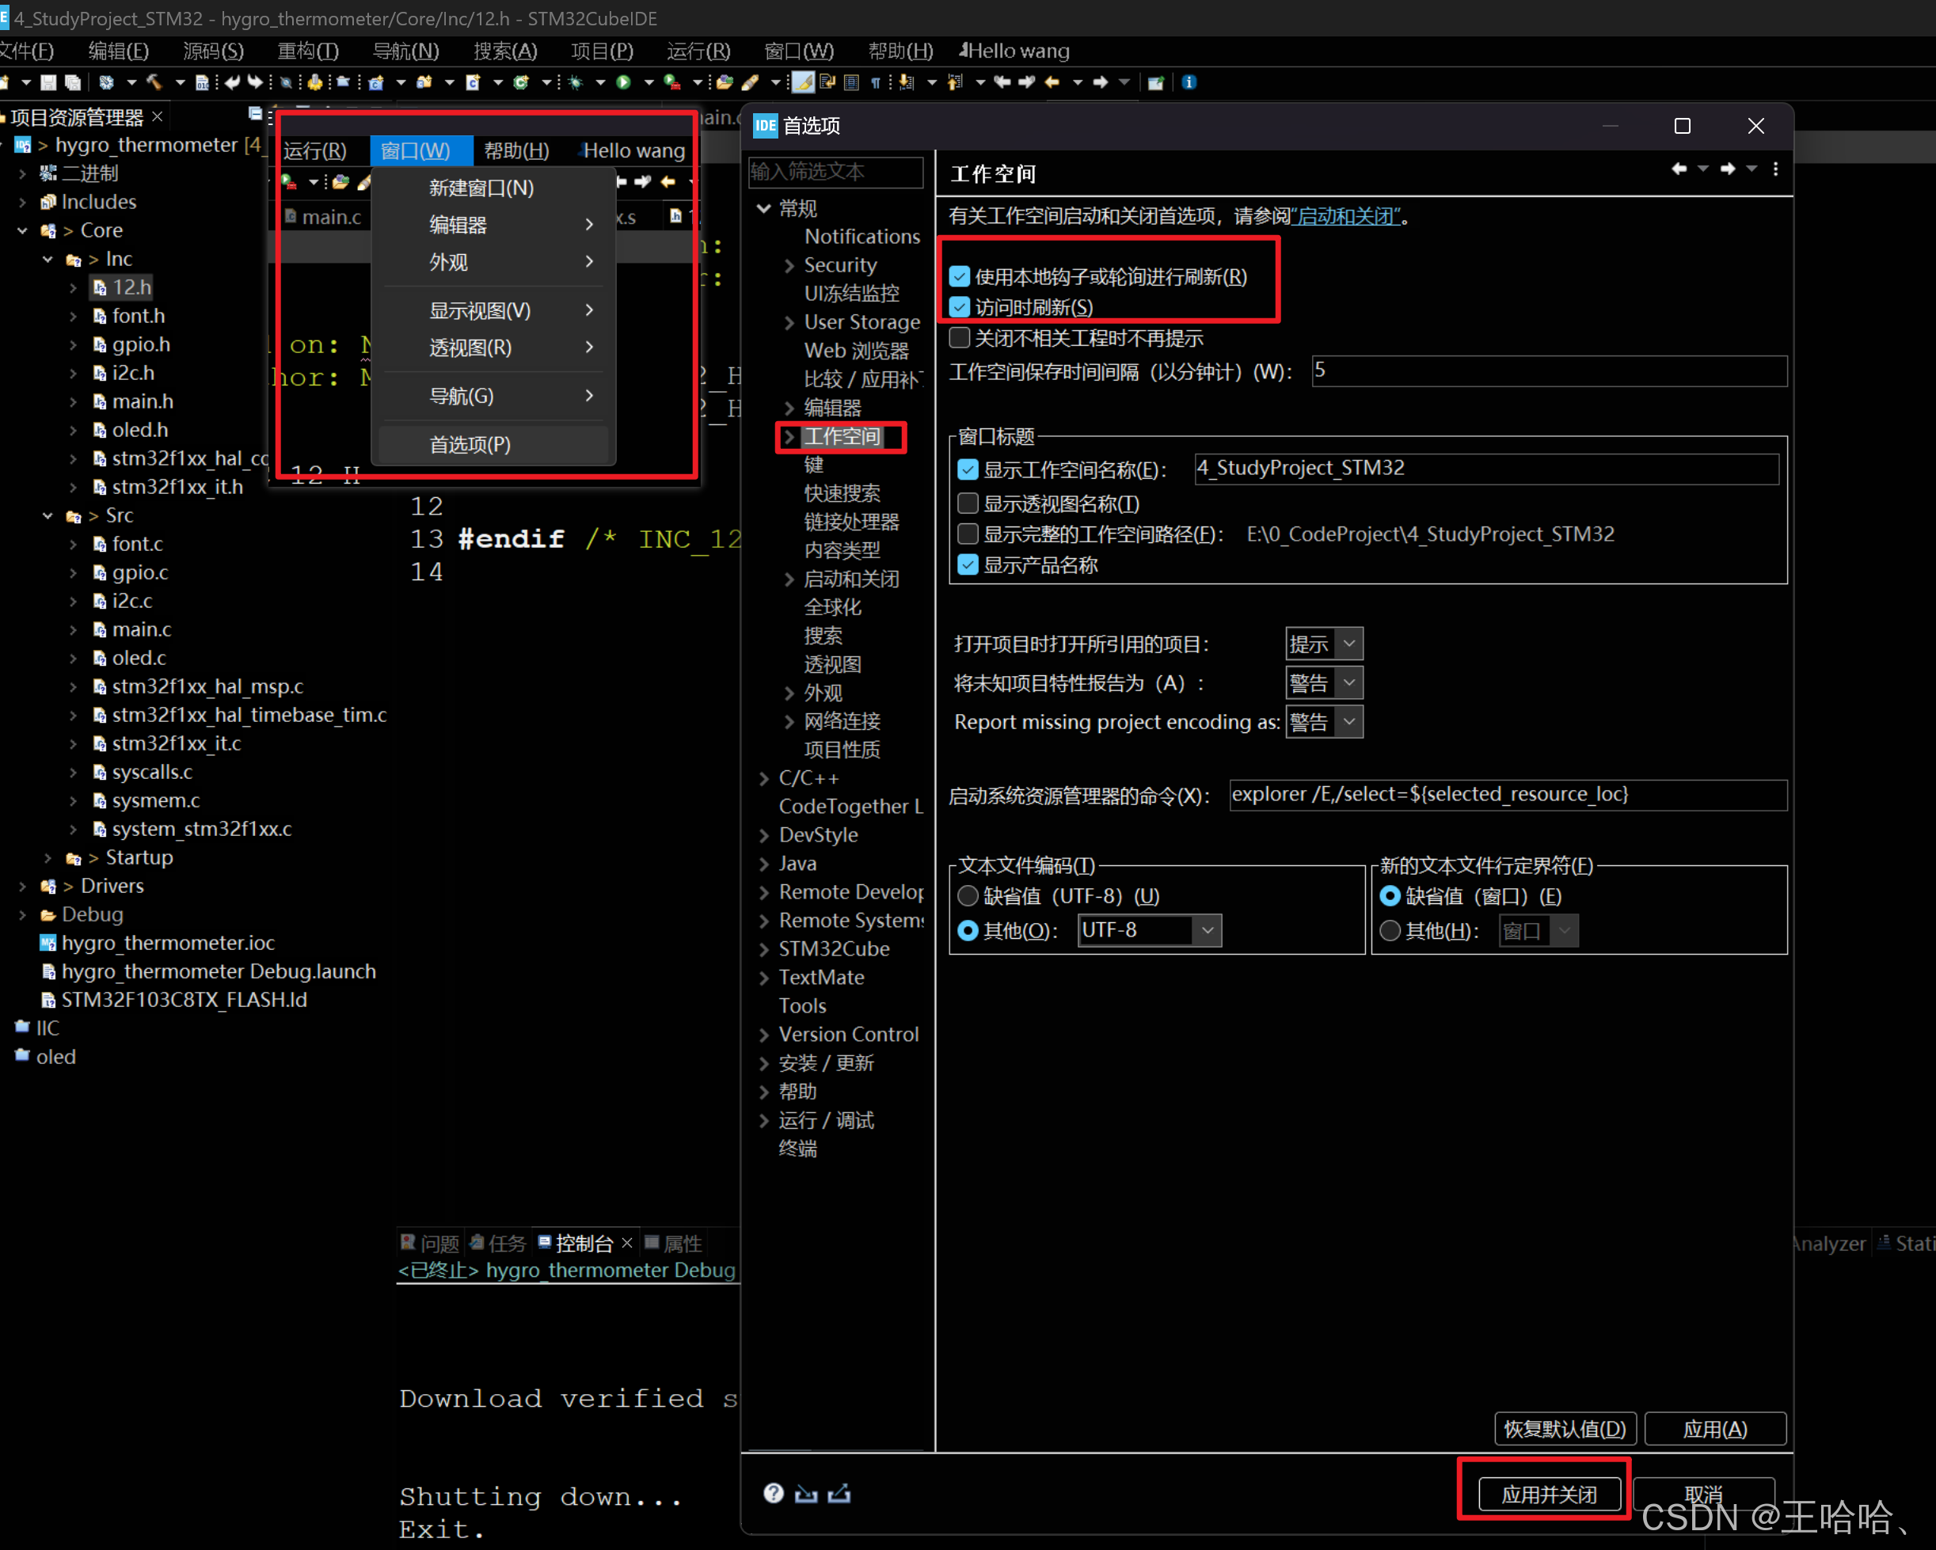Click the 应用并关闭 Apply and Close button
1936x1550 pixels.
coord(1548,1494)
